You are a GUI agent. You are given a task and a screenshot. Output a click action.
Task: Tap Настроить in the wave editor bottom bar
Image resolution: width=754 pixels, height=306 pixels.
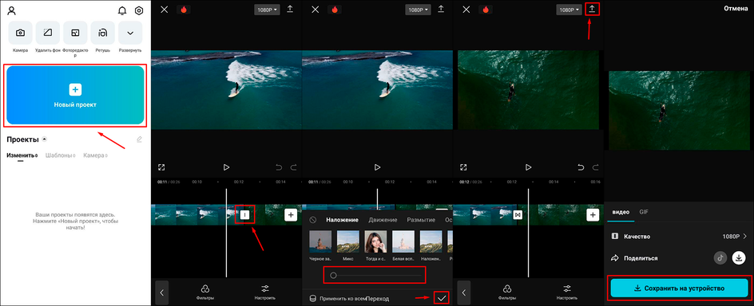[265, 292]
